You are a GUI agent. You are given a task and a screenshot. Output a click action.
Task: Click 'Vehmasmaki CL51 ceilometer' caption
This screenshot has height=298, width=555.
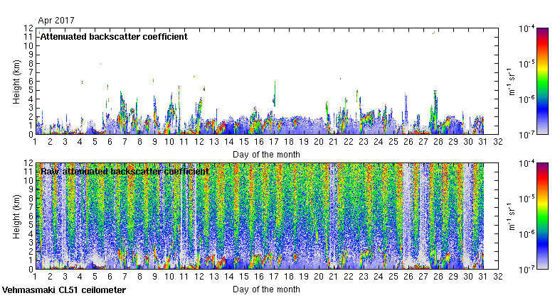[64, 290]
